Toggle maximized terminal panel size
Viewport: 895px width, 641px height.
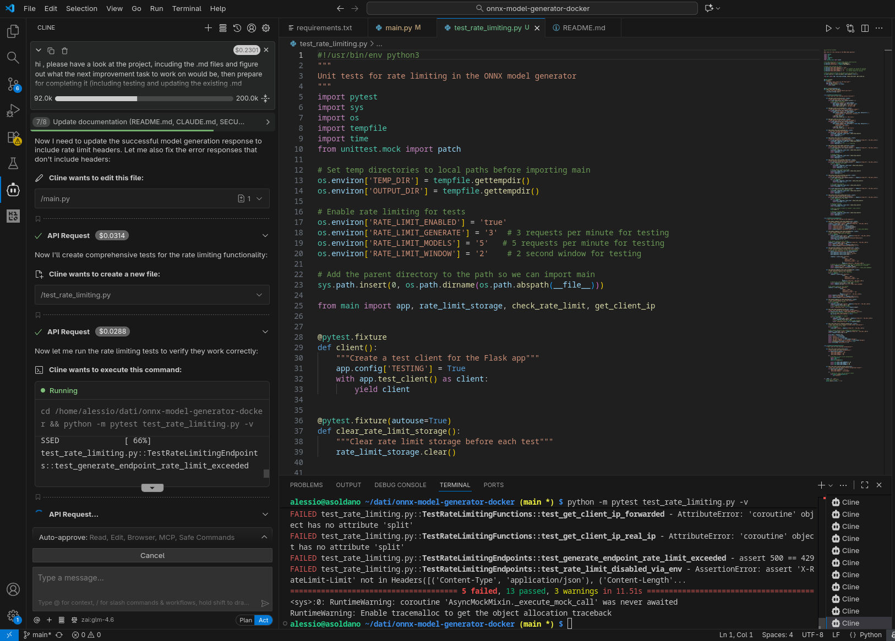click(x=865, y=485)
